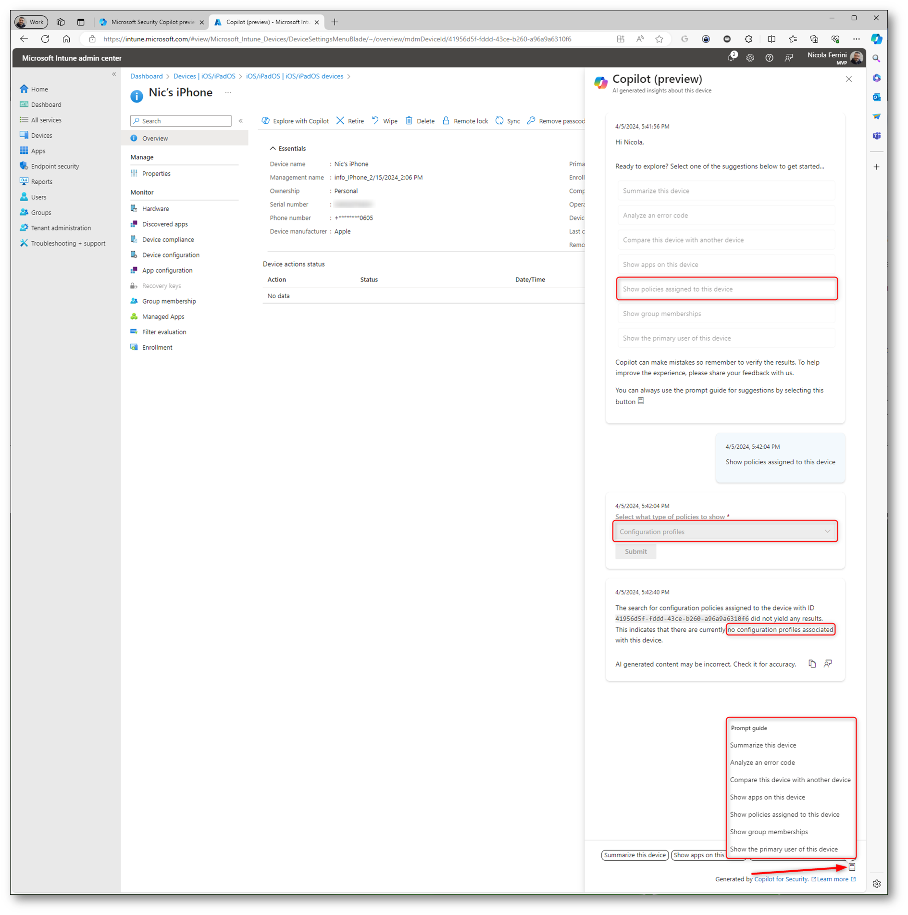Select Analyze an error code in Prompt guide
Viewport: 908px width, 915px height.
pyautogui.click(x=762, y=762)
